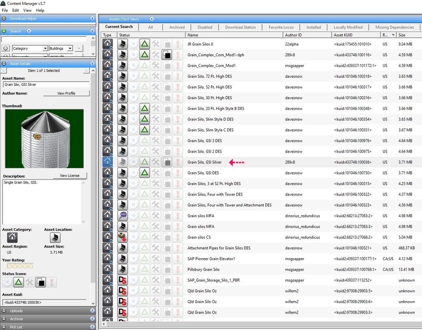Click wrench tools icon for Grain Silo, 72 Ft. High DES

pos(156,76)
